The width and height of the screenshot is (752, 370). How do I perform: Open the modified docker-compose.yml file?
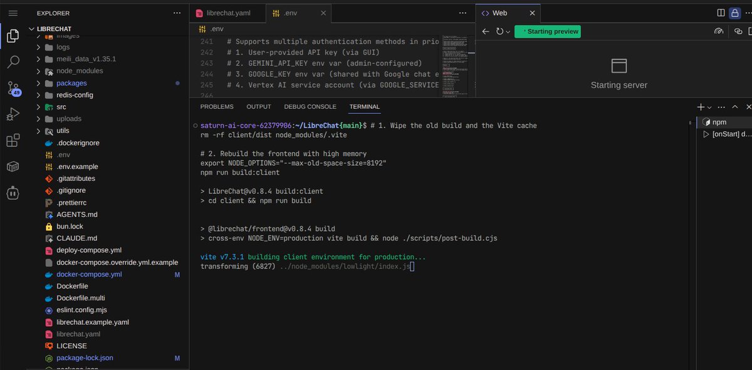pyautogui.click(x=89, y=274)
